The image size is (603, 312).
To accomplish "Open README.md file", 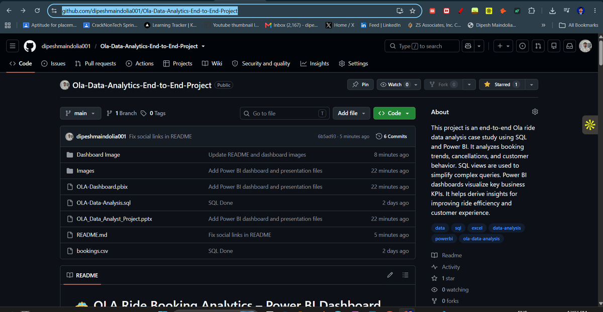I will tap(92, 235).
